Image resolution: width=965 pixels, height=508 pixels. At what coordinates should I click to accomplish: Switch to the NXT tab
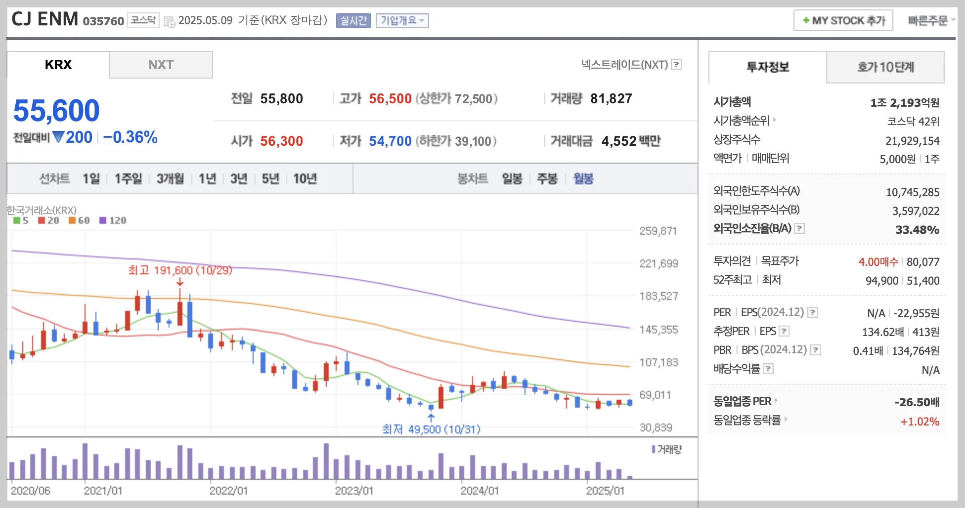pyautogui.click(x=161, y=65)
